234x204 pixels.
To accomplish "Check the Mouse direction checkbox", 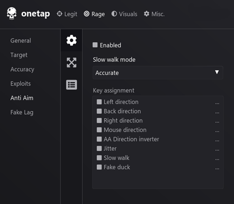I will 99,130.
